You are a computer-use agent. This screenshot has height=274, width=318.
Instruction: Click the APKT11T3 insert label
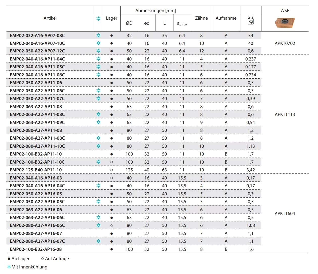285,114
